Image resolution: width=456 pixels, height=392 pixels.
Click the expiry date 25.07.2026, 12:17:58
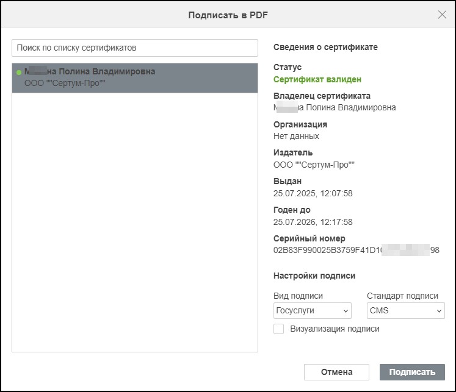(x=313, y=222)
